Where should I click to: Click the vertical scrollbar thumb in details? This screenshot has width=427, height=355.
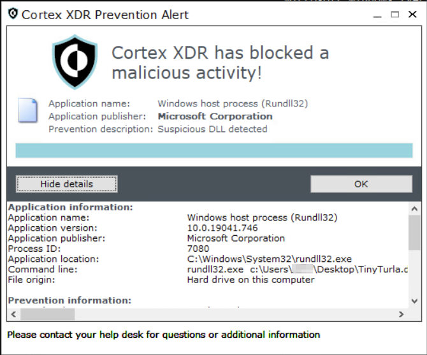[x=414, y=233]
